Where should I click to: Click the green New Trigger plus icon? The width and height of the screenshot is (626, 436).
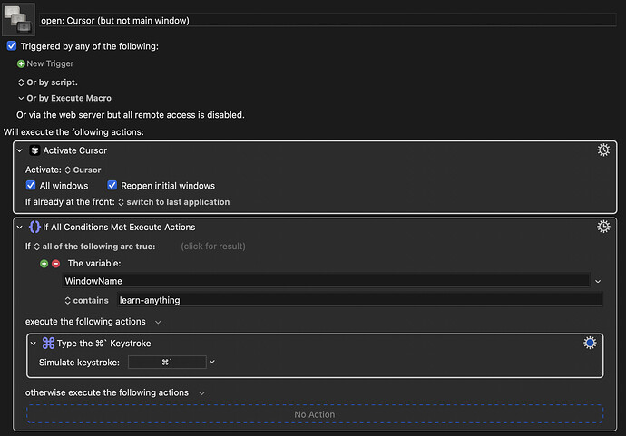click(x=21, y=63)
